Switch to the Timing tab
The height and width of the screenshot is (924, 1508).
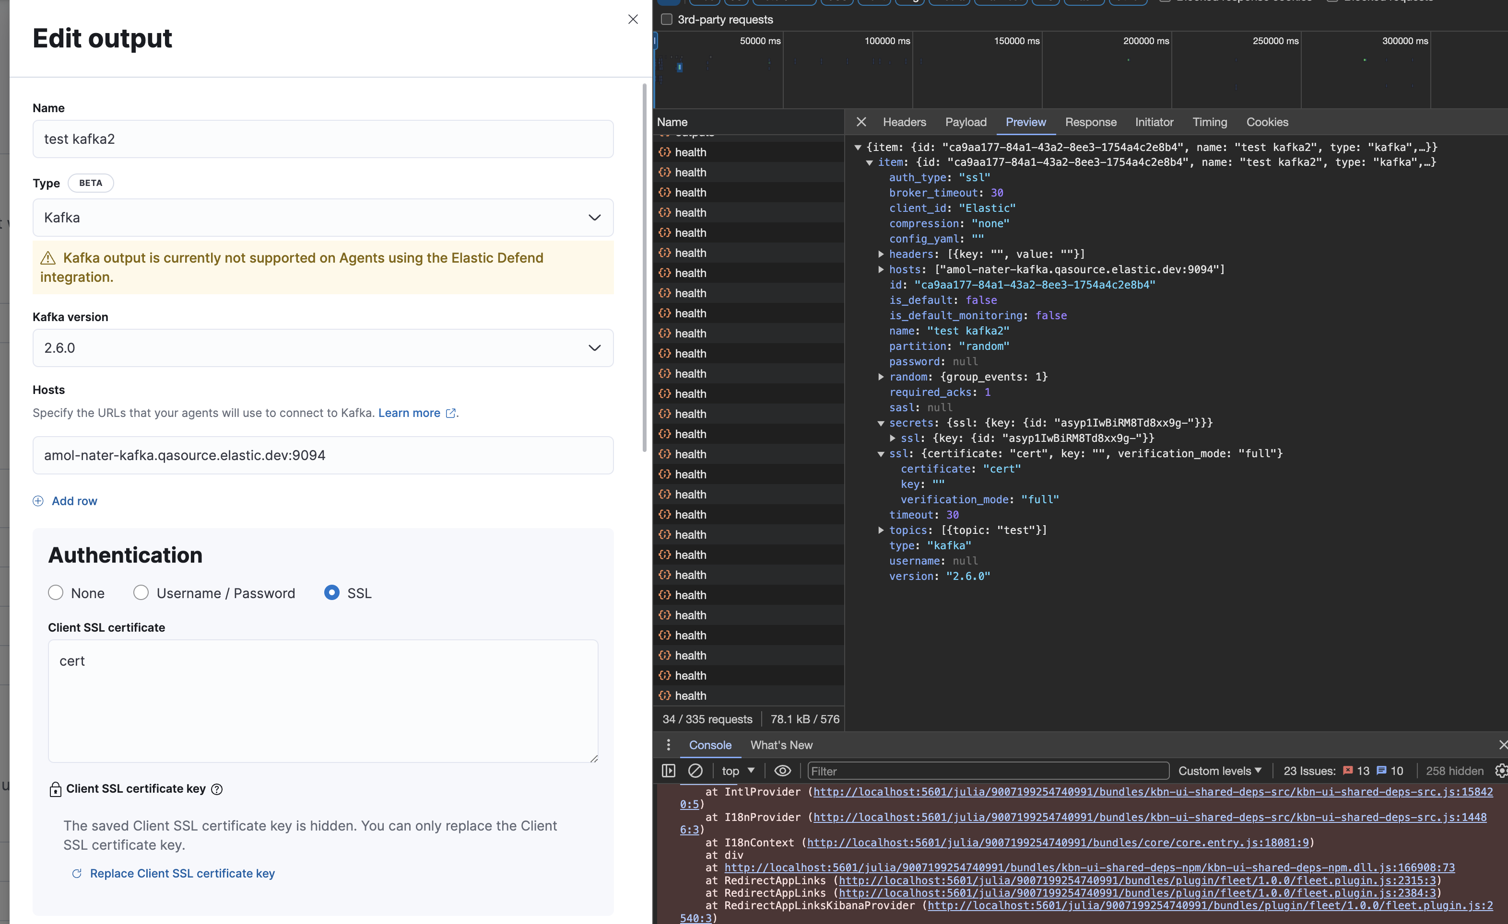pyautogui.click(x=1210, y=122)
